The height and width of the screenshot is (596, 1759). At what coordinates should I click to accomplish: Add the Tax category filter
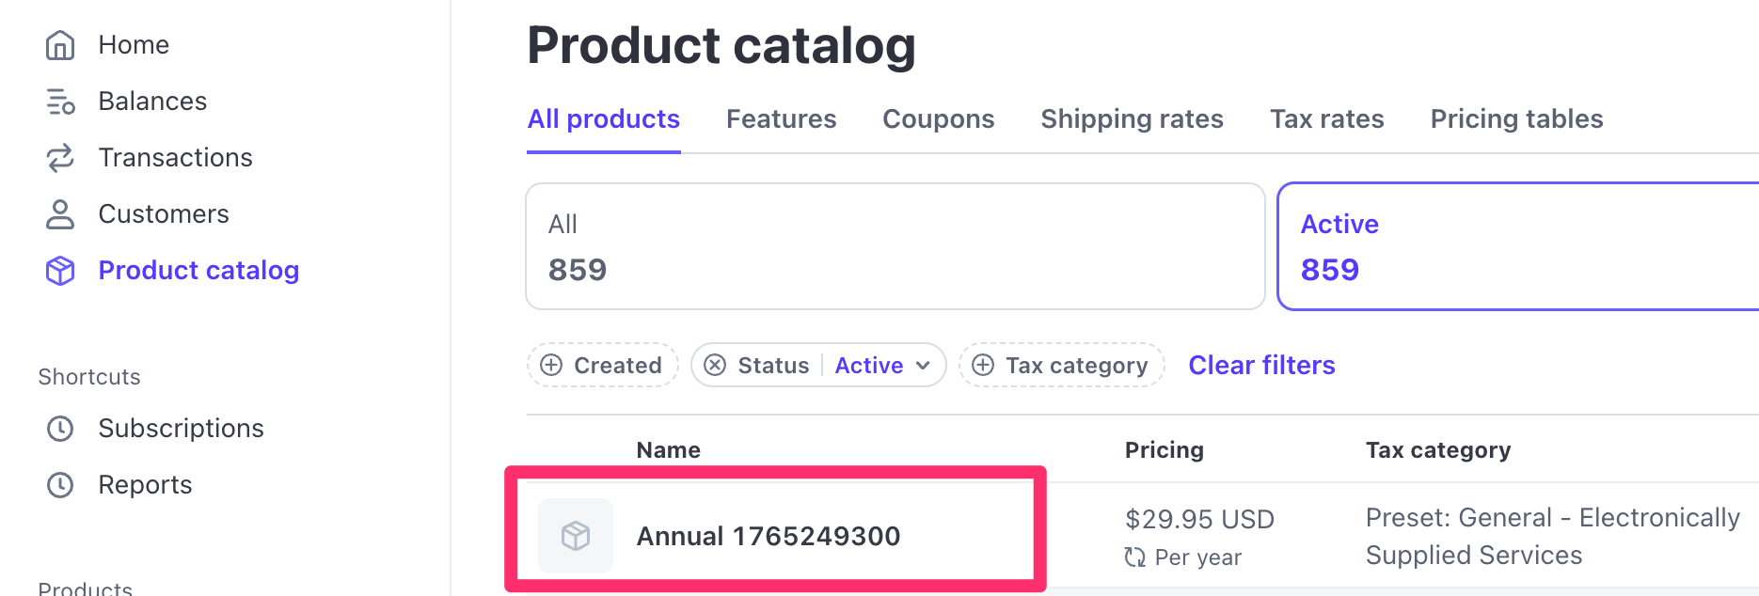point(1061,365)
